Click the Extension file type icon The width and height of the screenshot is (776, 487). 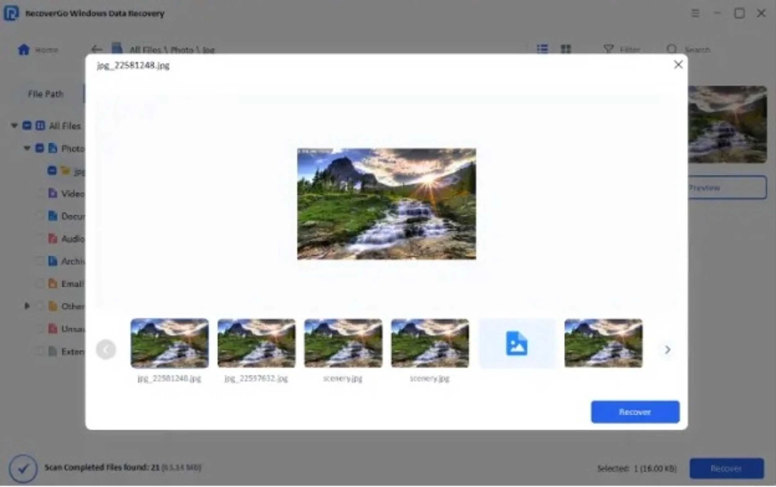tap(52, 351)
